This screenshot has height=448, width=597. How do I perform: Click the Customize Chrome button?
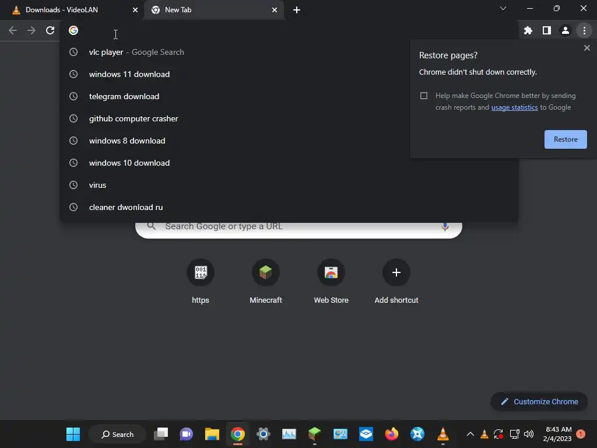pyautogui.click(x=539, y=401)
